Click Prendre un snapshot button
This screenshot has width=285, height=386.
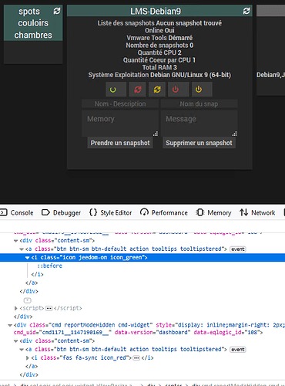120,143
